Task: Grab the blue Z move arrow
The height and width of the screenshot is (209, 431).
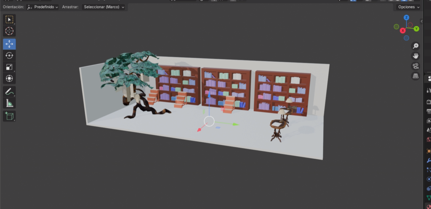Action: (x=209, y=95)
